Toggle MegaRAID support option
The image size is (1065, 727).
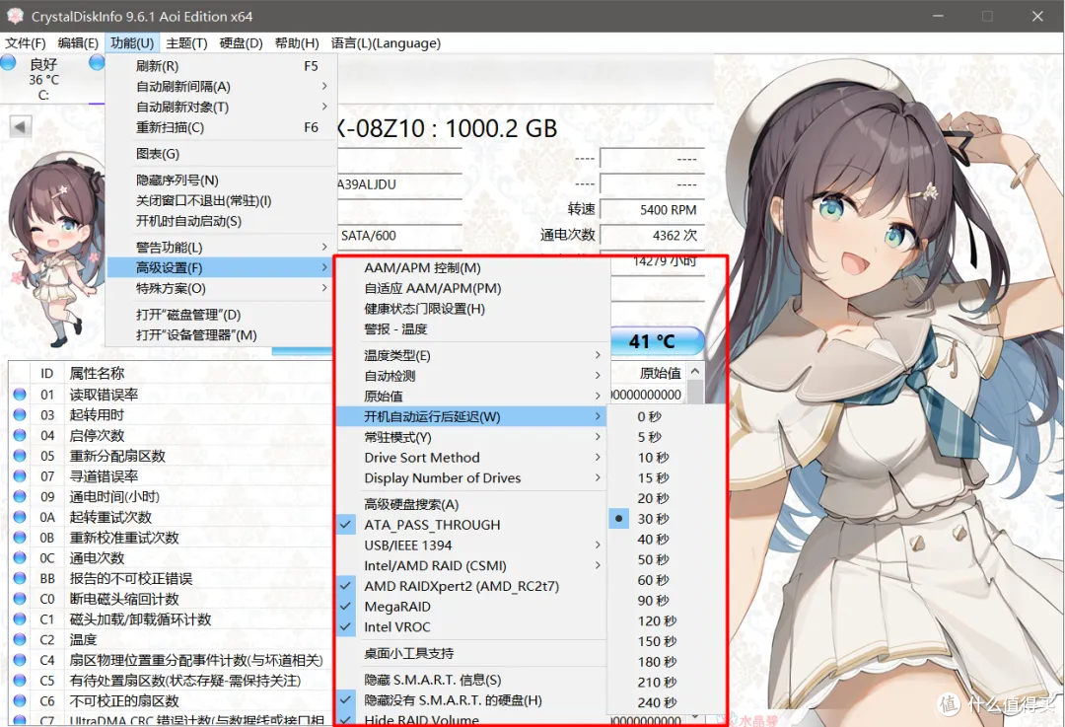[x=470, y=606]
